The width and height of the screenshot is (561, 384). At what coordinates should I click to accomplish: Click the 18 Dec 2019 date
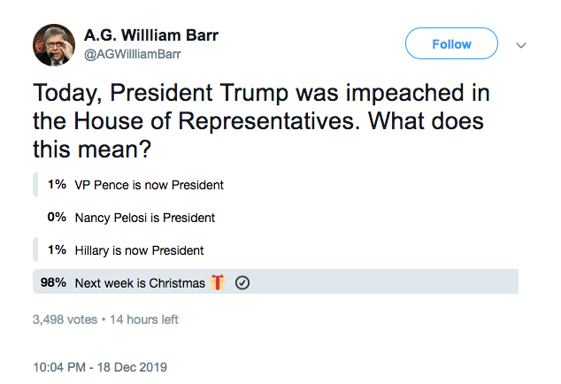pyautogui.click(x=133, y=366)
